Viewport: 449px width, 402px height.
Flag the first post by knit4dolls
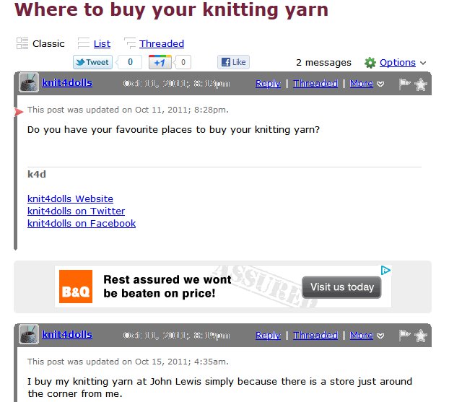pyautogui.click(x=404, y=84)
